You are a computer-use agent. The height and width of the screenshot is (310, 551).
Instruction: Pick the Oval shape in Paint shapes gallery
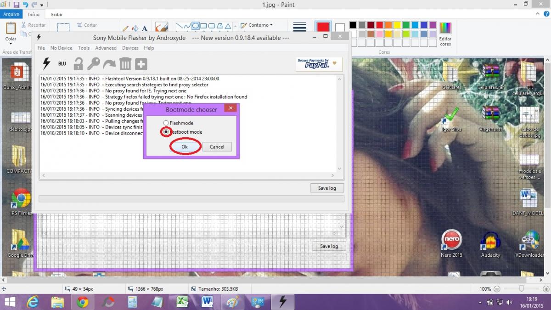pos(196,26)
